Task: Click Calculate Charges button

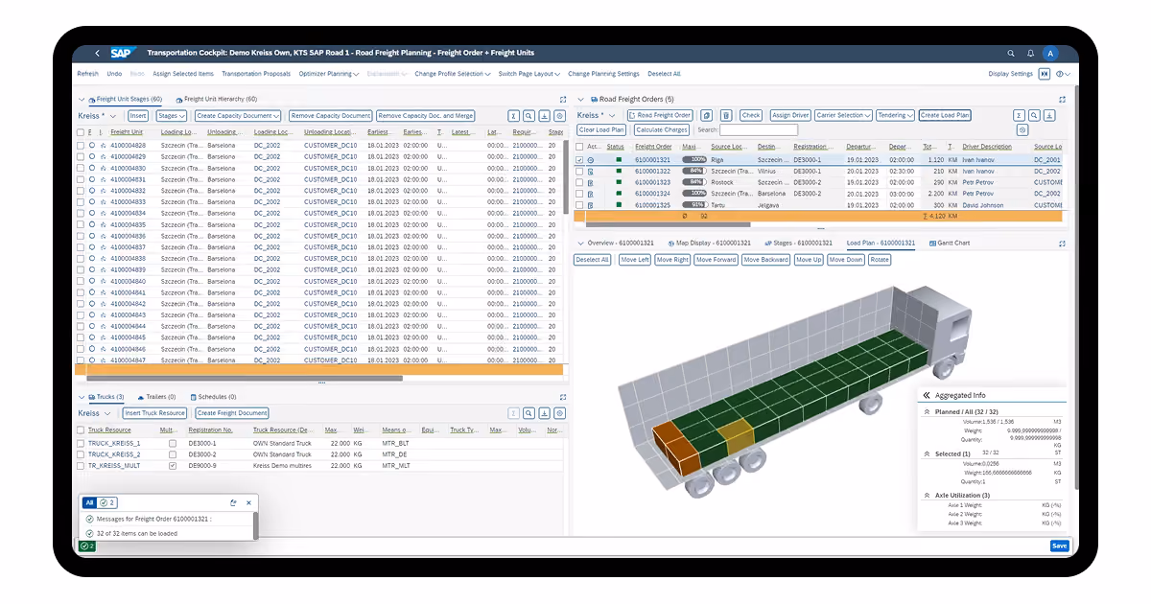Action: pos(661,129)
